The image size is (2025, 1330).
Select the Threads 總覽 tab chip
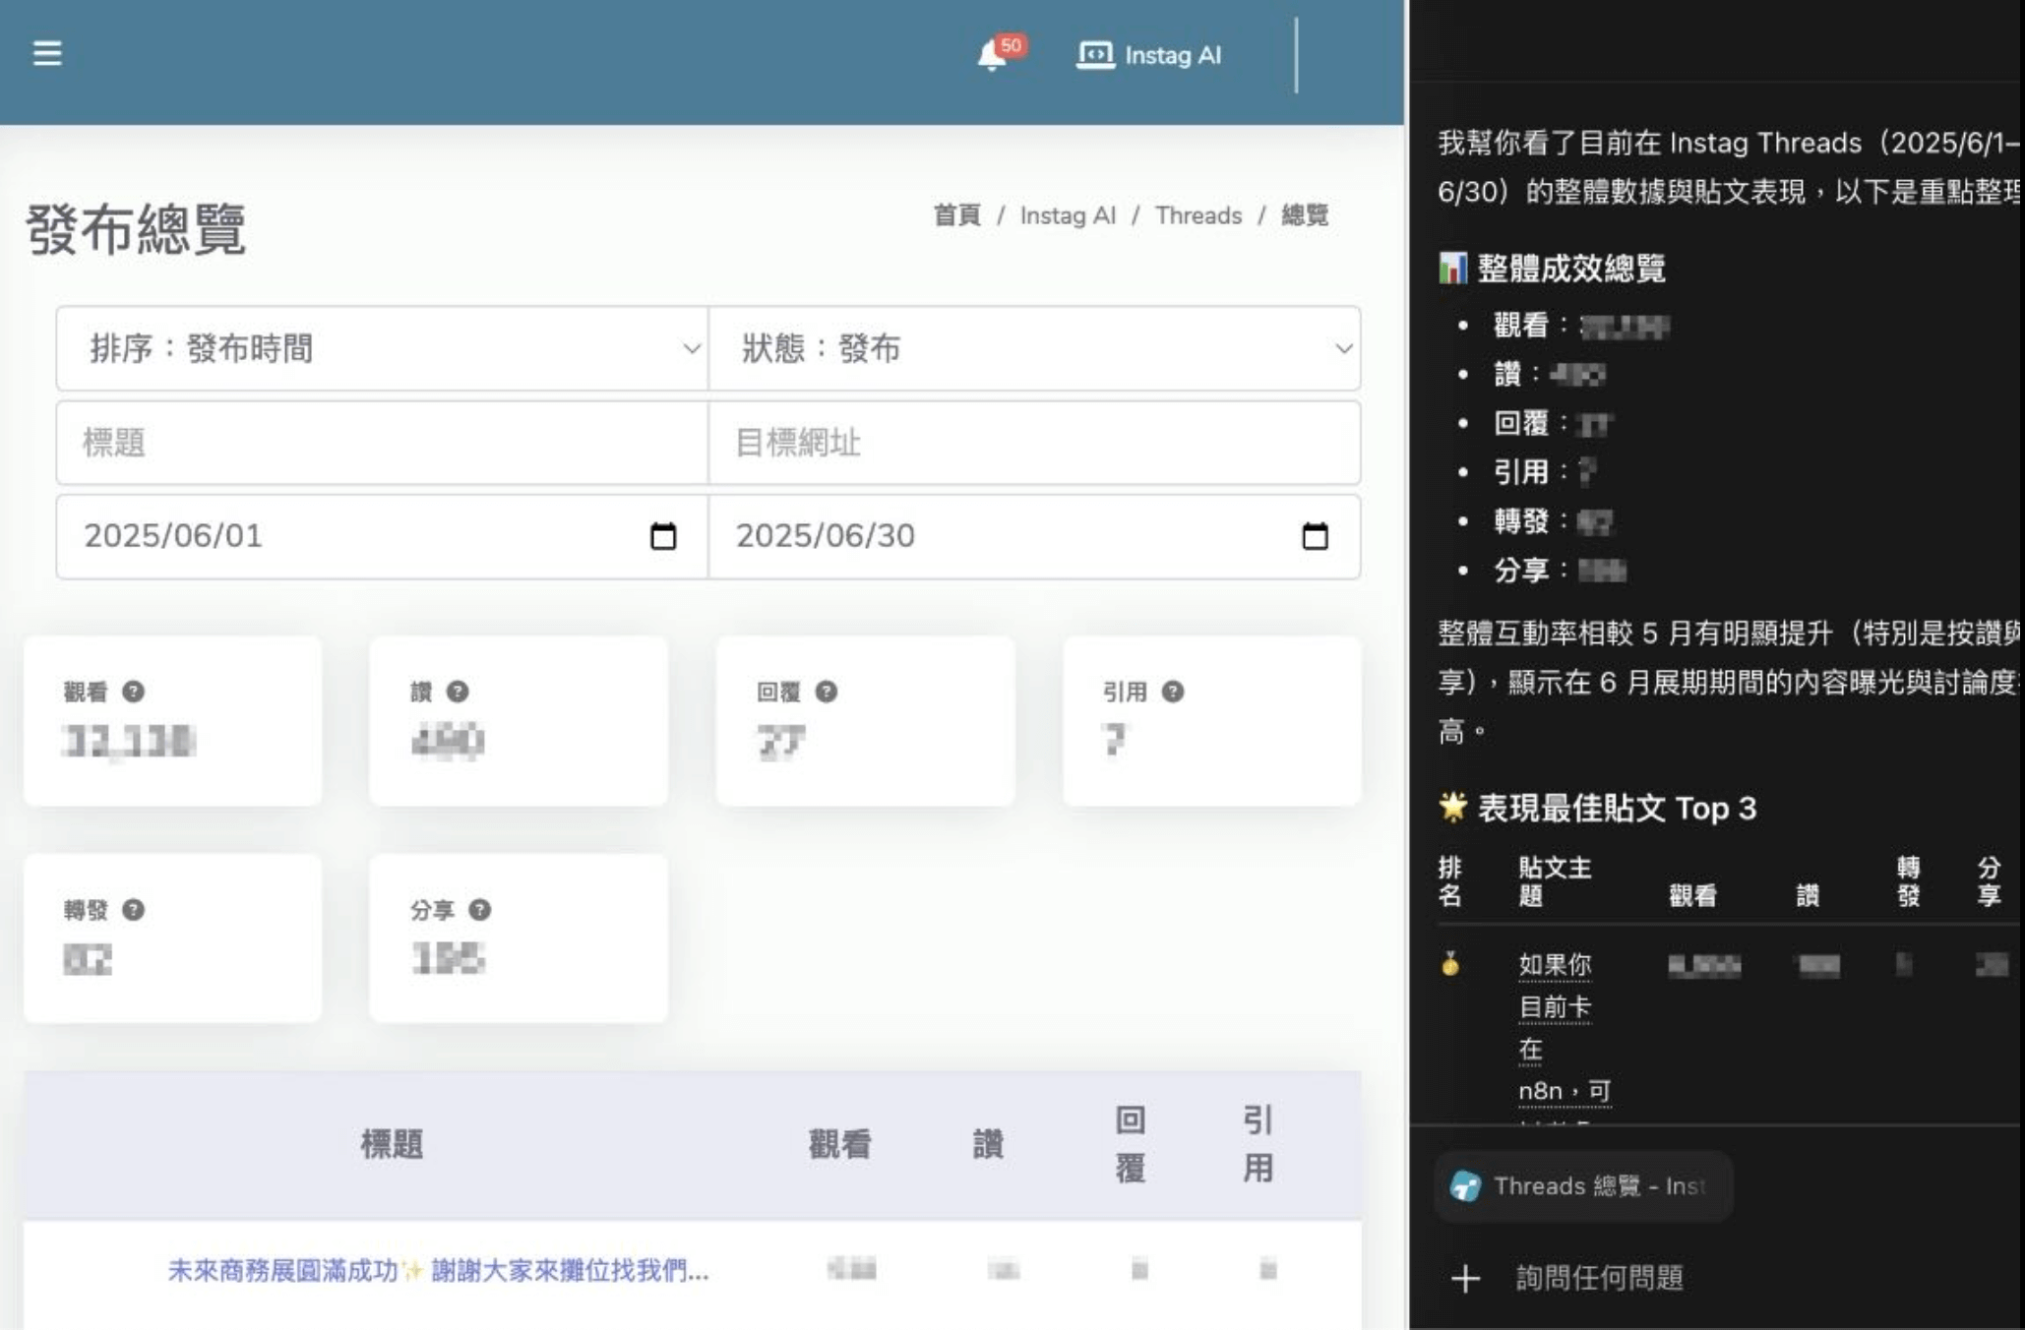click(1582, 1186)
